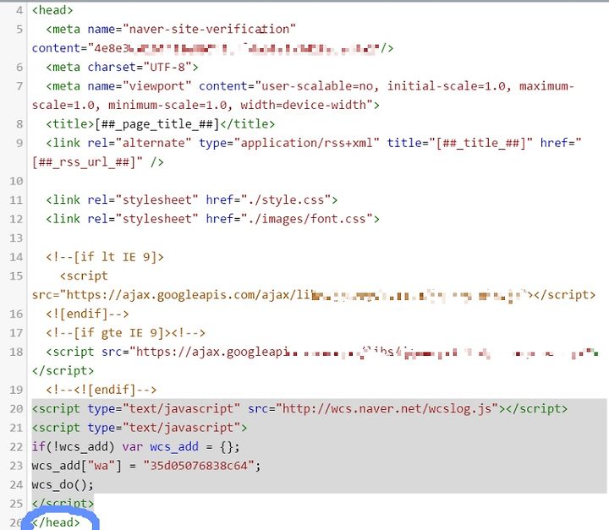
Task: Click line number 8 in the gutter
Action: (x=19, y=124)
